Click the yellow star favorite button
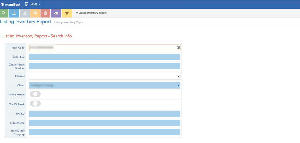This screenshot has width=300, height=143. coord(67,13)
